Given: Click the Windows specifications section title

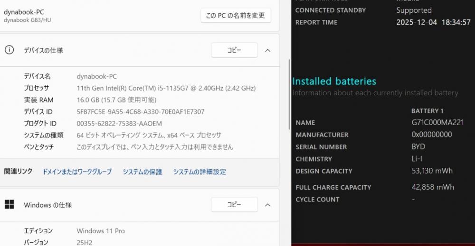Looking at the screenshot, I should tap(48, 205).
